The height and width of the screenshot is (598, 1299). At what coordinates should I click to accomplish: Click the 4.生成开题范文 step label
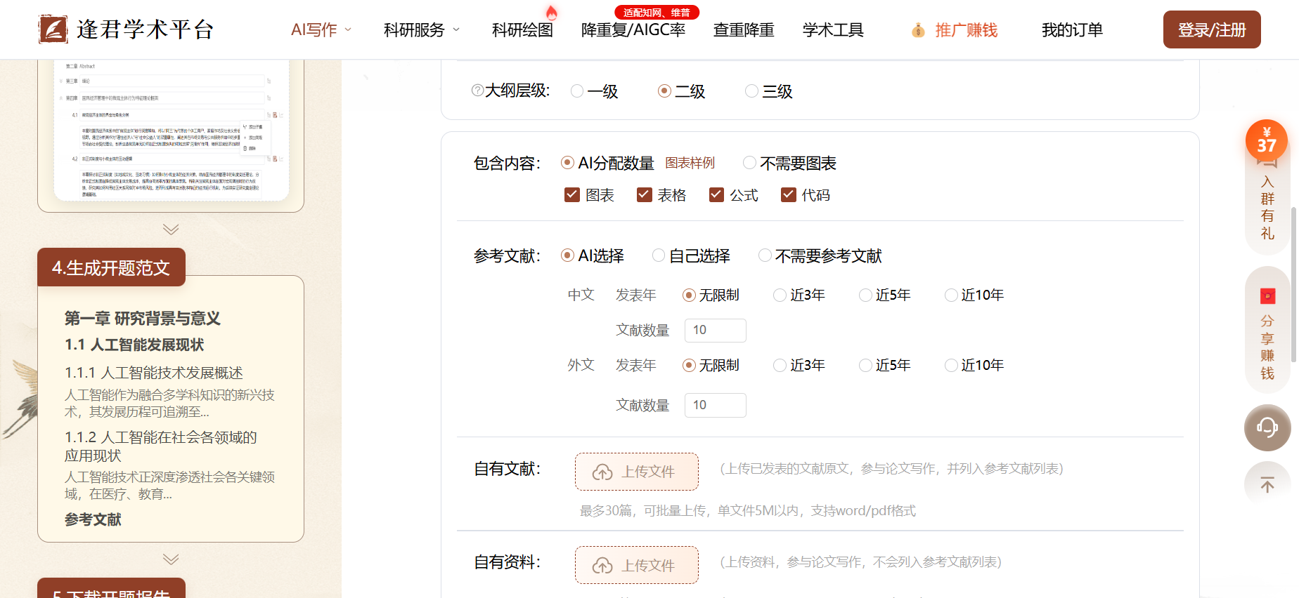pyautogui.click(x=111, y=267)
